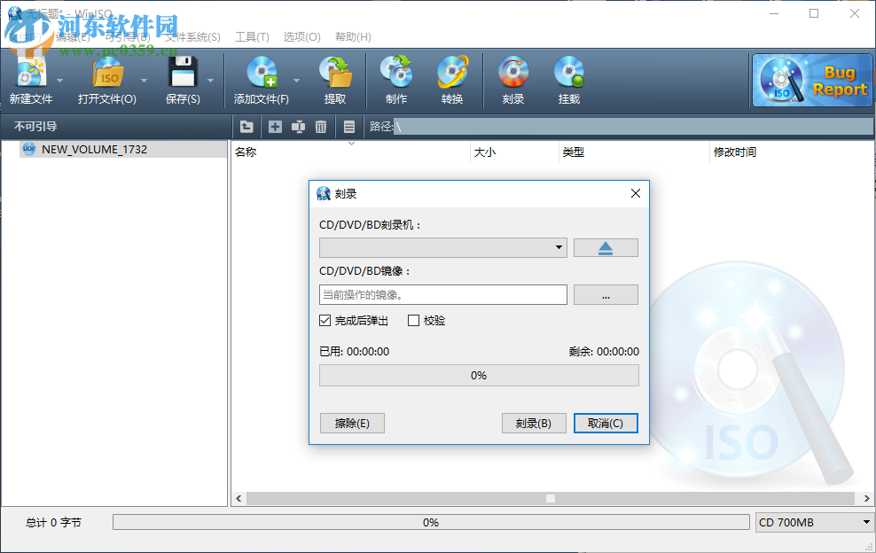Click the eject button in the burn dialog

(x=606, y=247)
